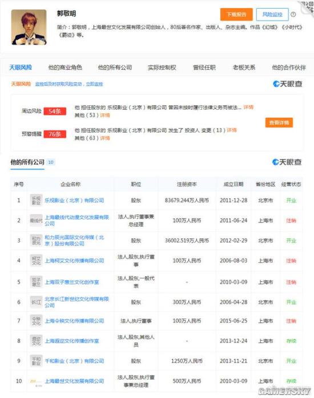The image size is (314, 398).
Task: Click the 双子蕙兰 logo in row 5
Action: pyautogui.click(x=36, y=282)
